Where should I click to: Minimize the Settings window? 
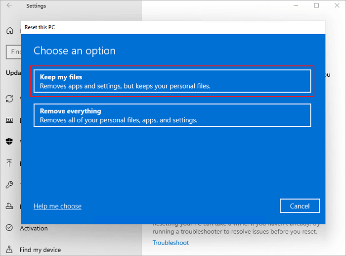[293, 6]
